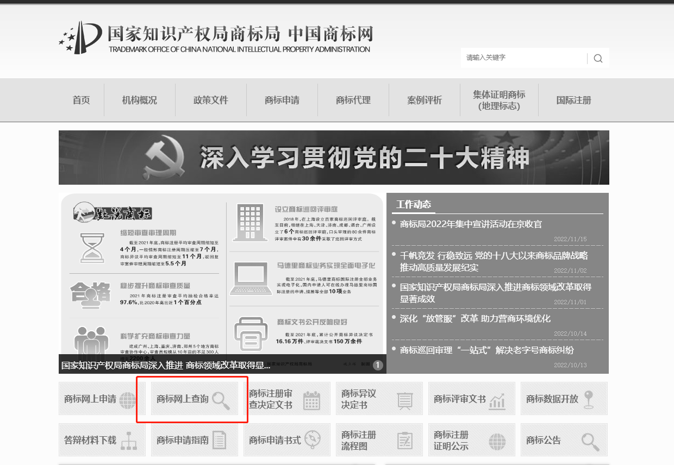Screen dimensions: 674x465
Task: Click the 深入学习贯彻党的二十大精神 banner
Action: (x=334, y=158)
